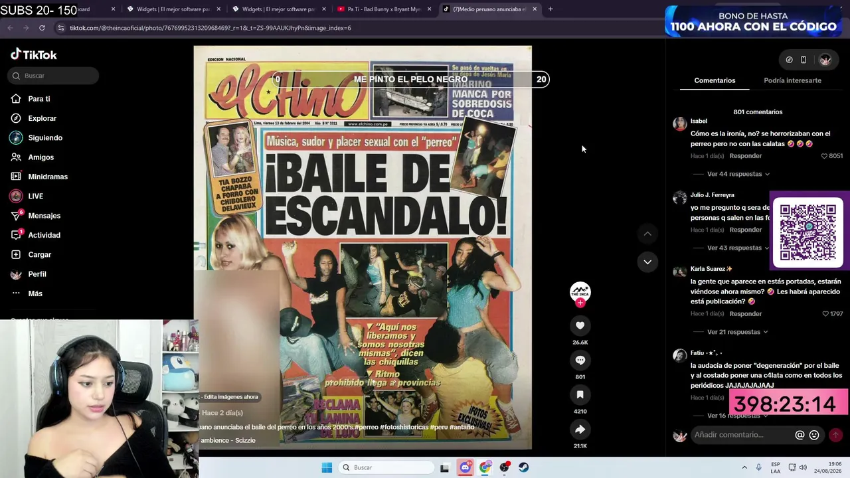
Task: Switch to the Podría interesarte tab
Action: click(792, 80)
